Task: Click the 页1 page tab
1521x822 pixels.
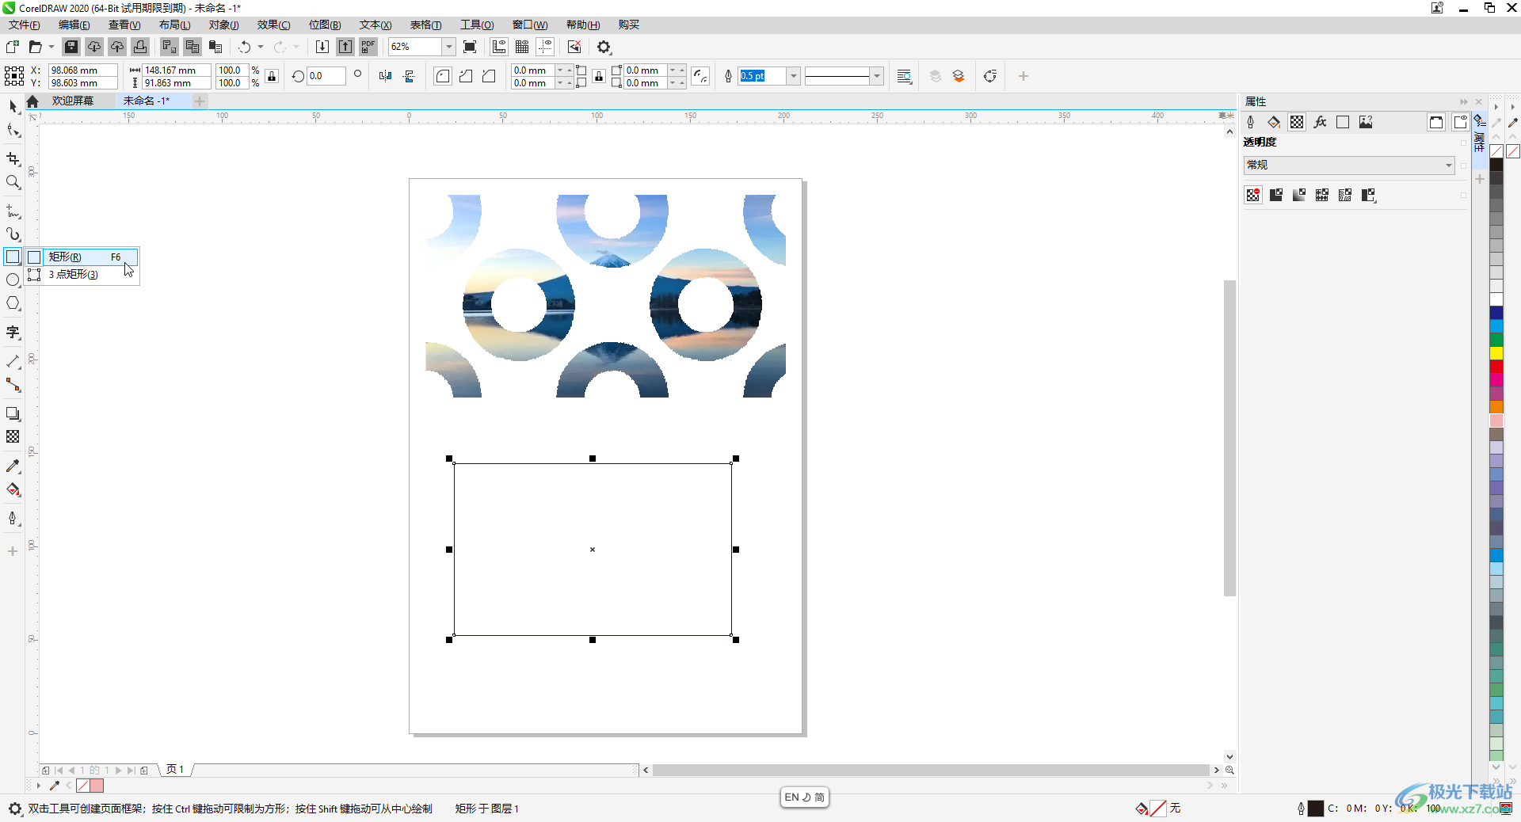Action: 175,769
